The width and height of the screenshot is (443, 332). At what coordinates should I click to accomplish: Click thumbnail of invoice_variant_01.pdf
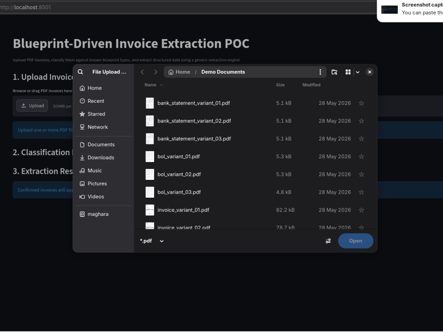(150, 210)
